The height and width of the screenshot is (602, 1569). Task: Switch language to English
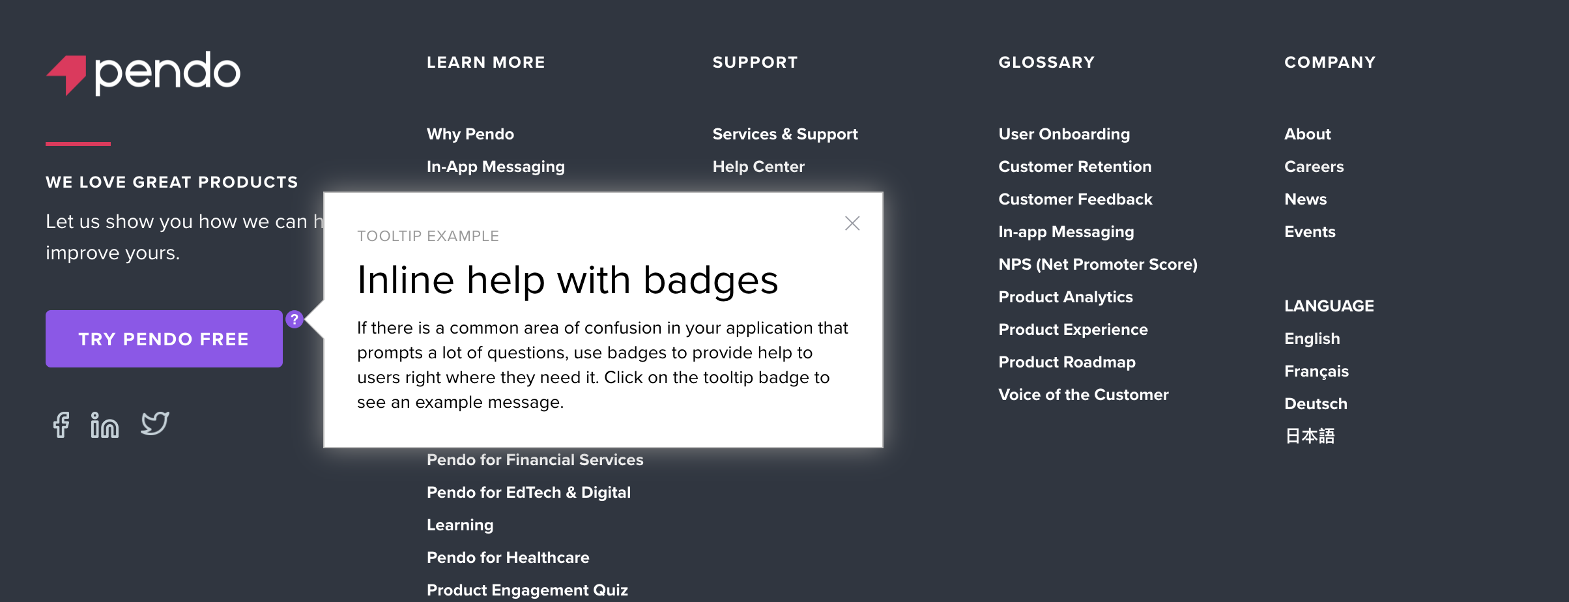(x=1312, y=339)
